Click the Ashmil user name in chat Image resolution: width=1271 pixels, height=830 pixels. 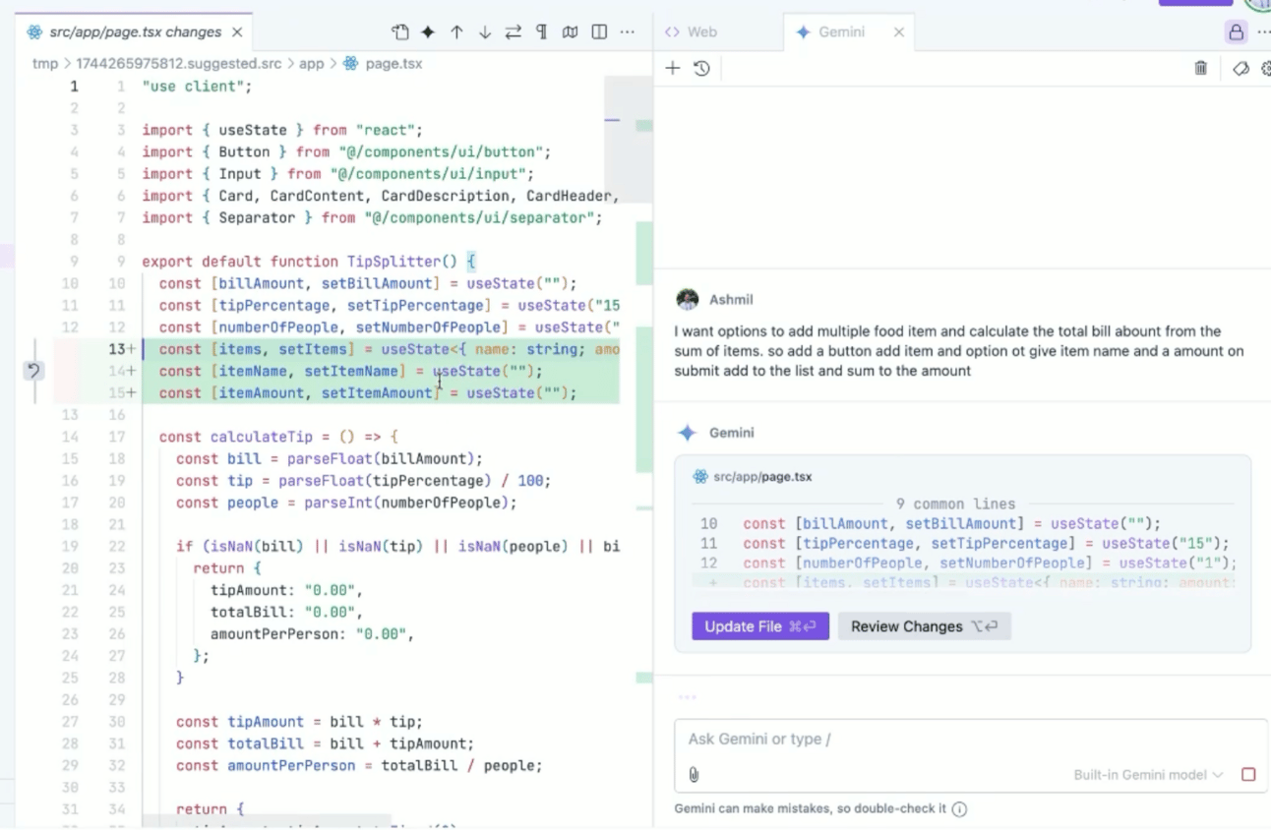coord(731,299)
